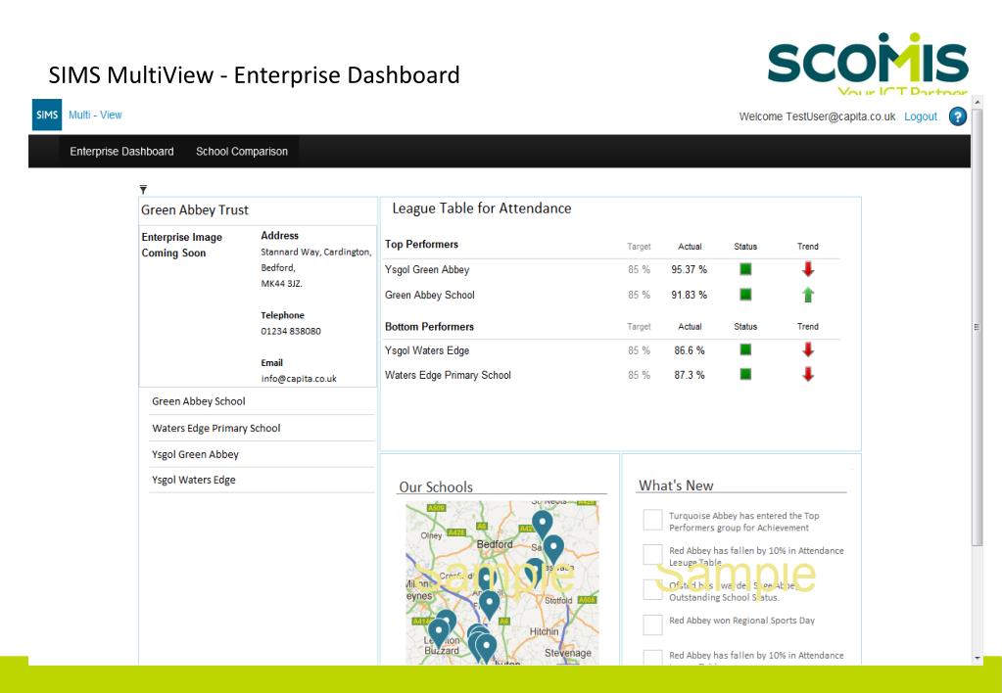Select Waters Edge Primary School in the school list
Screen dimensions: 1002x693
262,428
